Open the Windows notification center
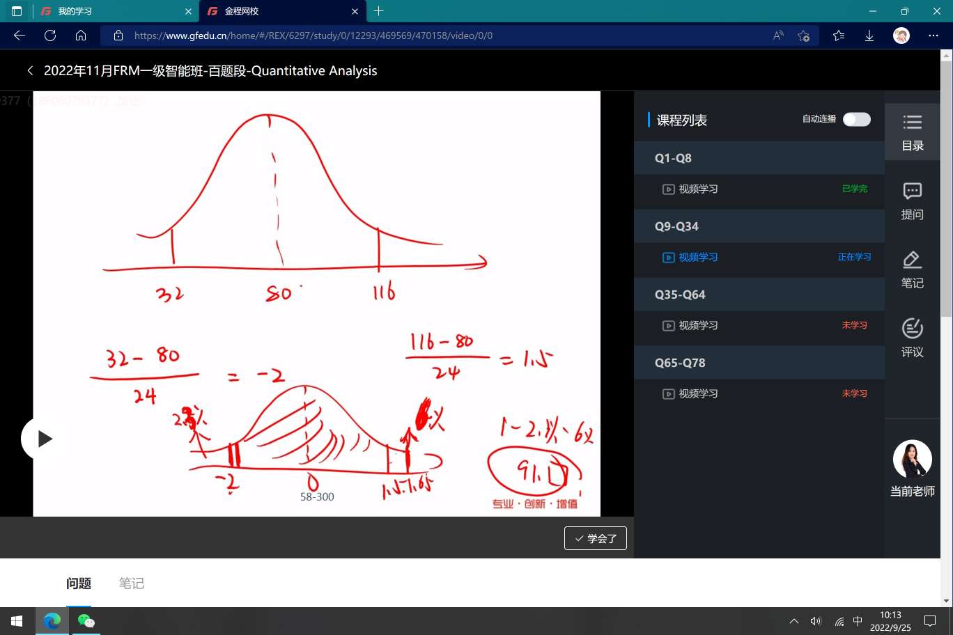 (930, 621)
